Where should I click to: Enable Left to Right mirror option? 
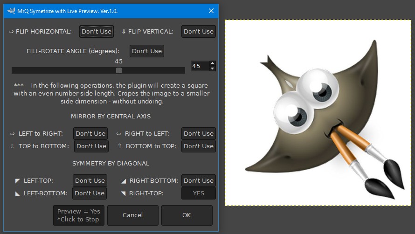pos(90,134)
